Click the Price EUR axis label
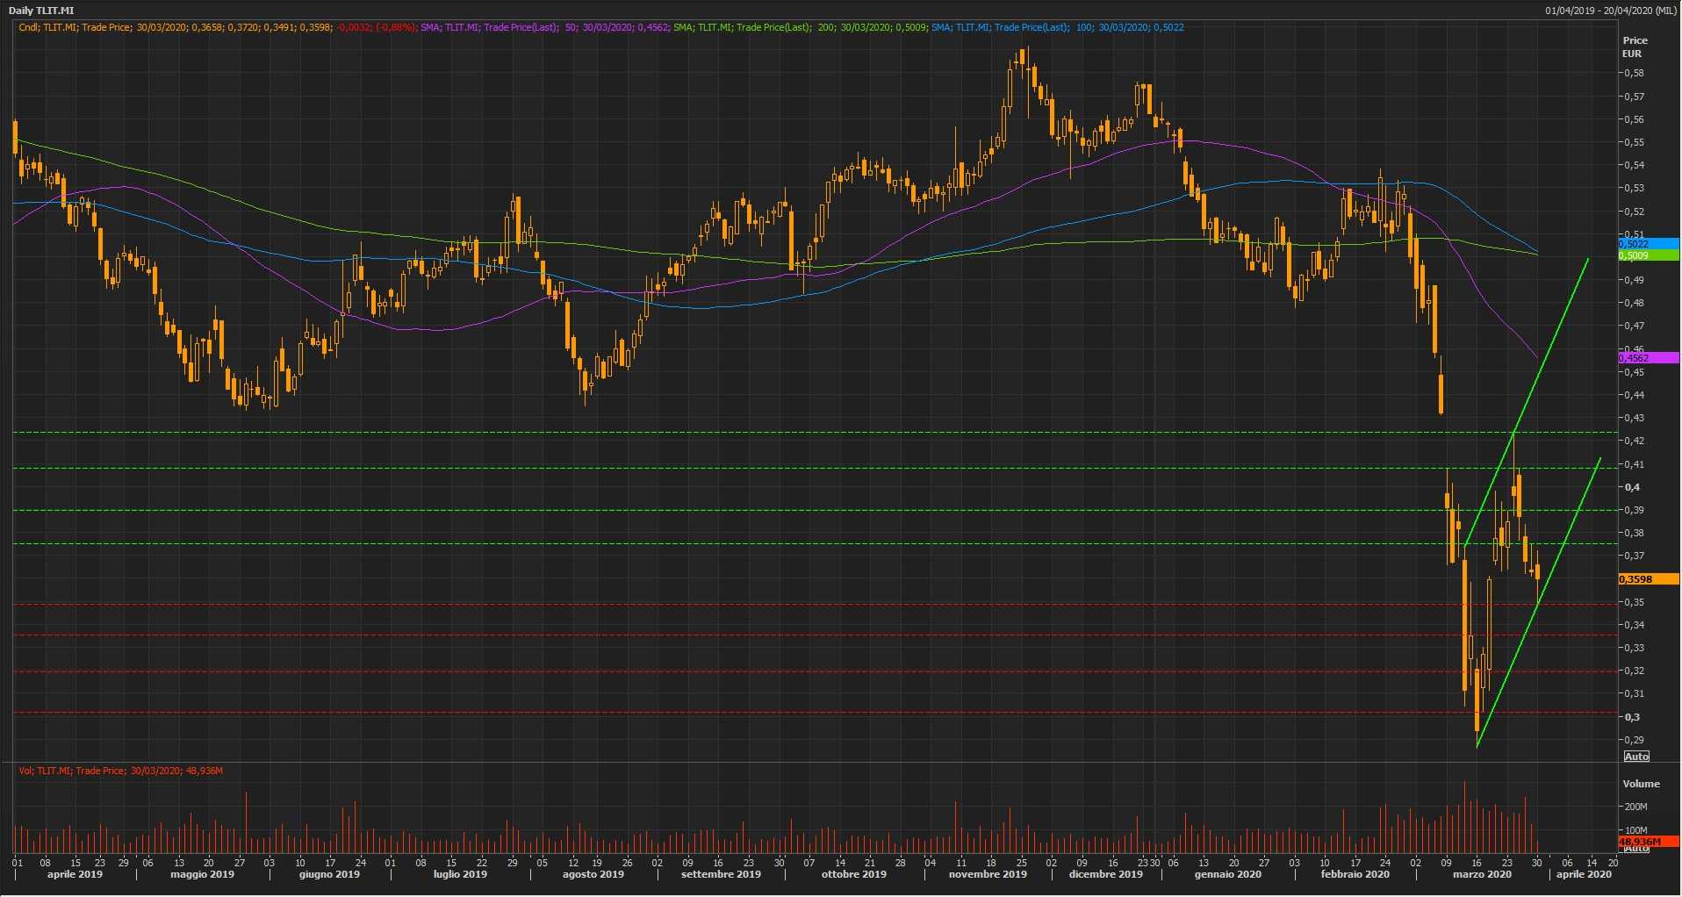 [1635, 47]
